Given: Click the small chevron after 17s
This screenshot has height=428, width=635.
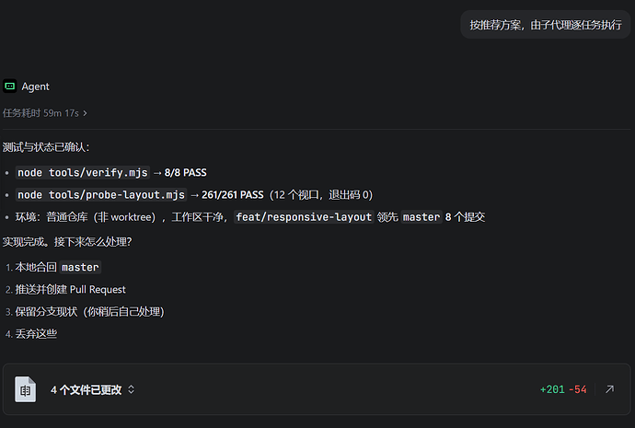Looking at the screenshot, I should [x=85, y=113].
